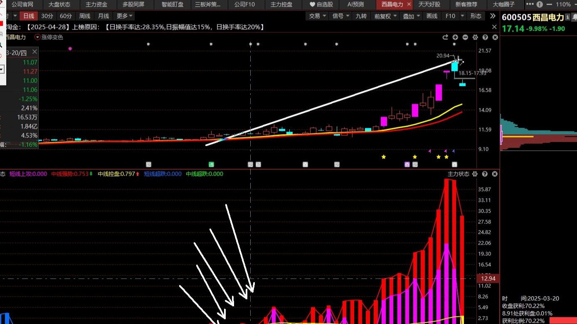This screenshot has width=577, height=324.
Task: Click the redo arrow icon above chart
Action: (445, 37)
